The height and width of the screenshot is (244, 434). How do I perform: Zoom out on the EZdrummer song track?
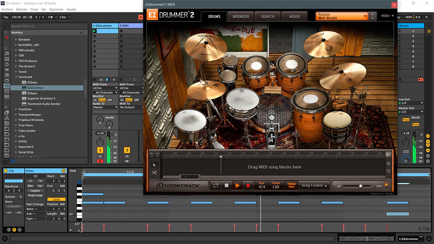[x=388, y=171]
